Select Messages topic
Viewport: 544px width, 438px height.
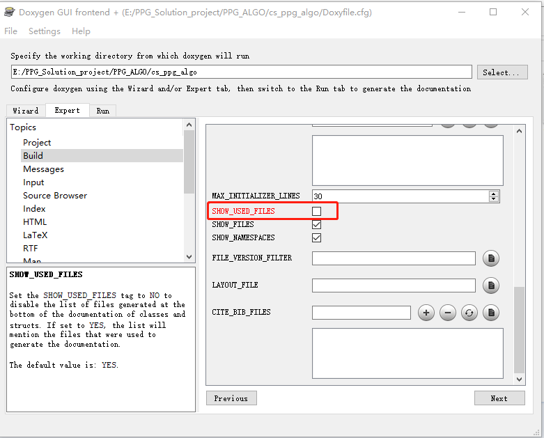click(43, 169)
